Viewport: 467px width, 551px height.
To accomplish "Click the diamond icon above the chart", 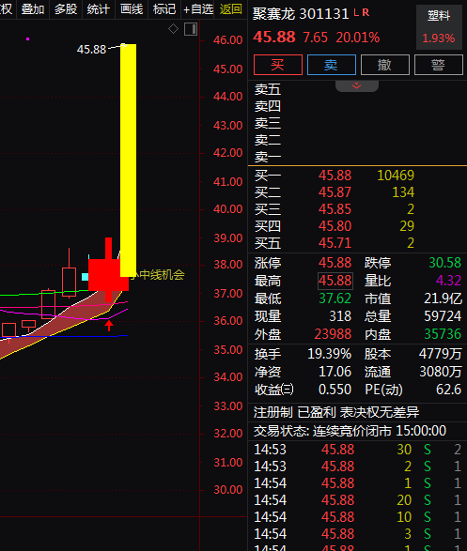I will 173,28.
